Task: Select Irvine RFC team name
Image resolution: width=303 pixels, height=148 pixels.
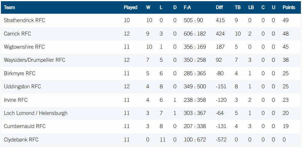Action: [x=16, y=100]
